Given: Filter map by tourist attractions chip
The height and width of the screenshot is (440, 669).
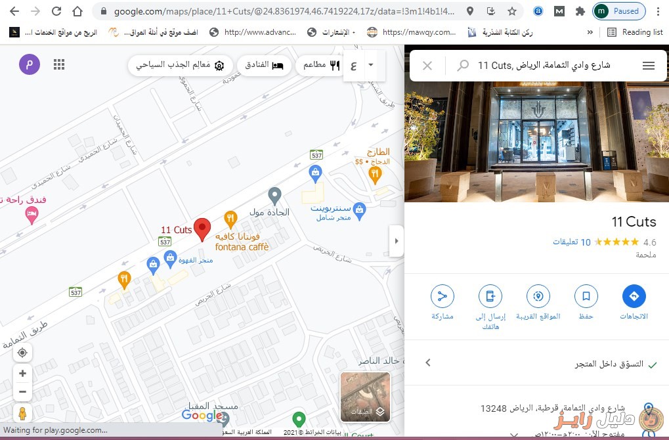Looking at the screenshot, I should (180, 65).
